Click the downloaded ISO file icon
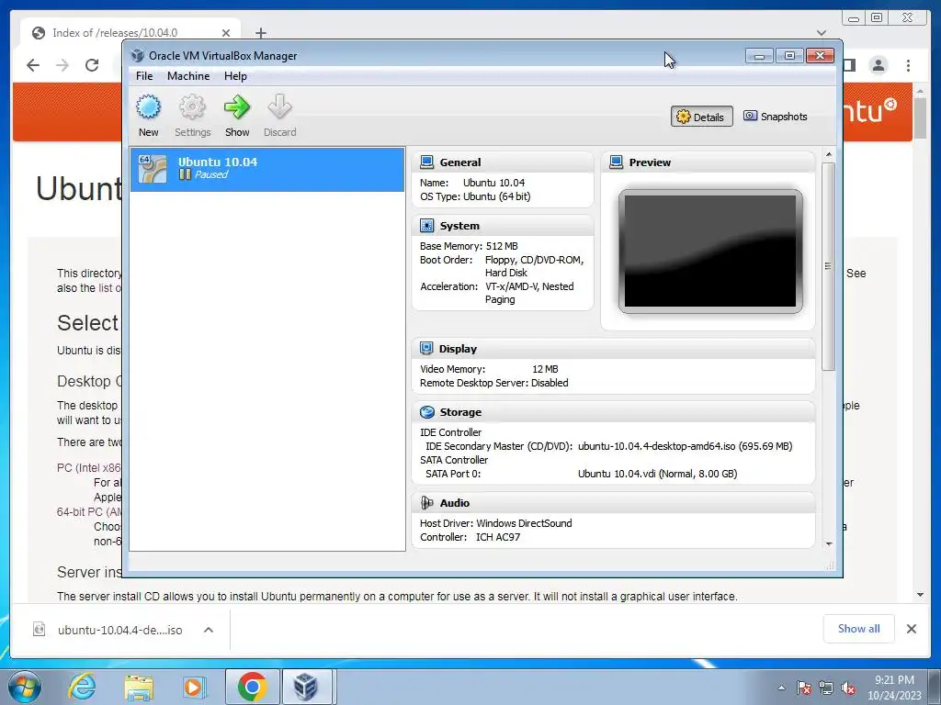Screen dimensions: 941x705 coord(39,630)
